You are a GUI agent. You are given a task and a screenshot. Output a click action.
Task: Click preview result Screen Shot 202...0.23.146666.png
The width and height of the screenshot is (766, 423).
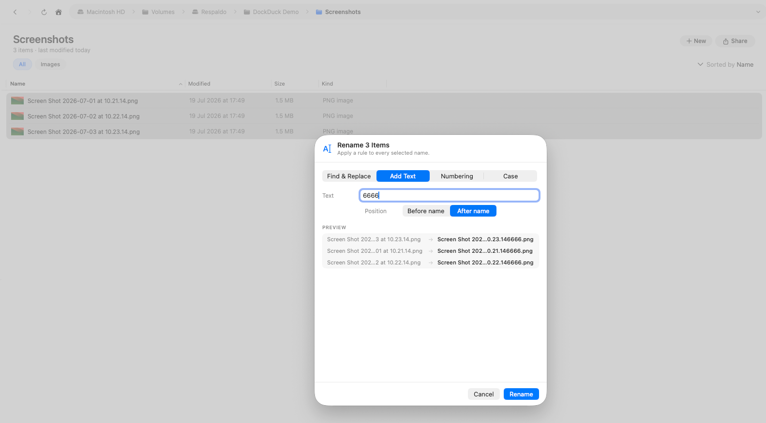(485, 240)
